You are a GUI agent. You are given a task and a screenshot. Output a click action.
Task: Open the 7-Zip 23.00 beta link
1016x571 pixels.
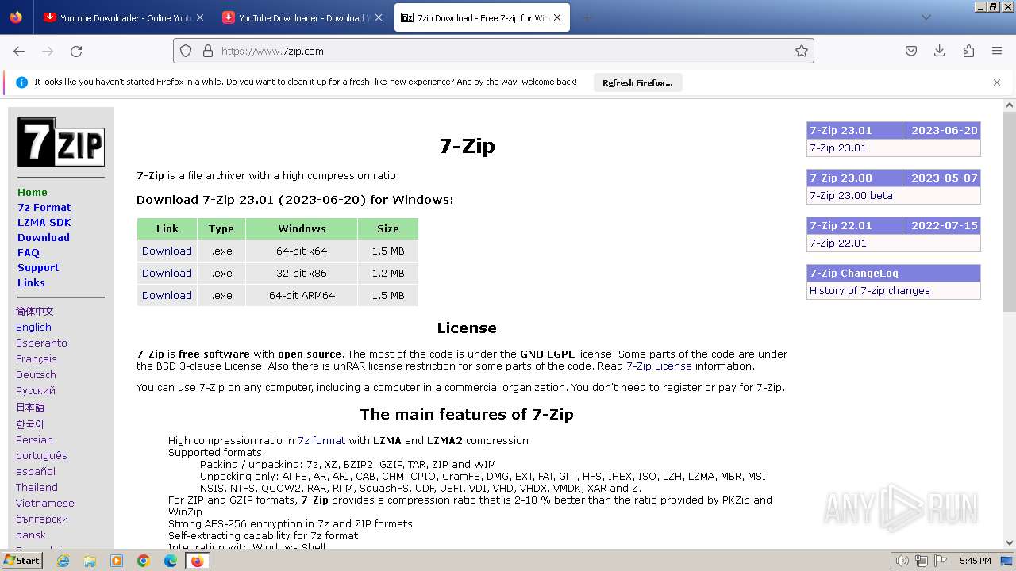[x=851, y=195]
